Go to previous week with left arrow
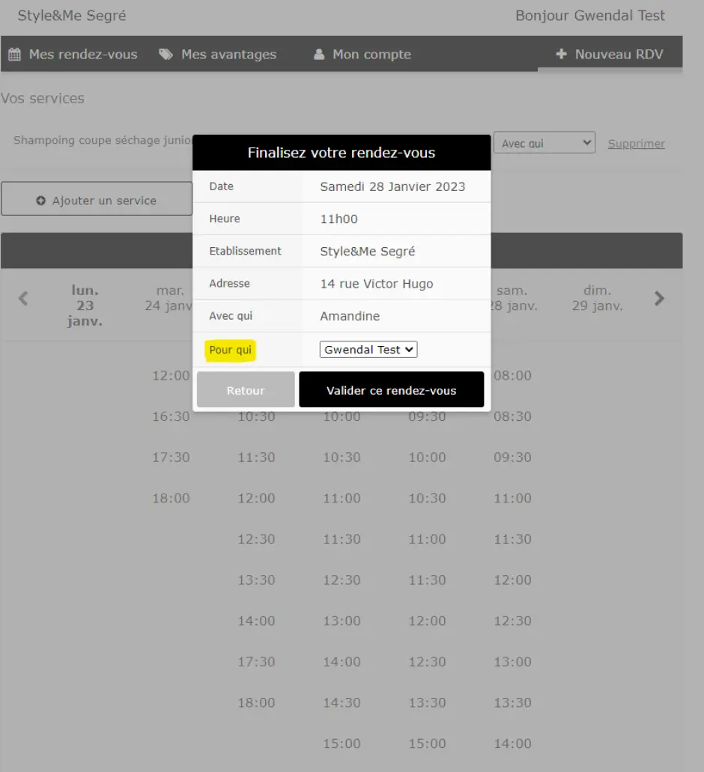Viewport: 704px width, 772px height. click(x=23, y=299)
